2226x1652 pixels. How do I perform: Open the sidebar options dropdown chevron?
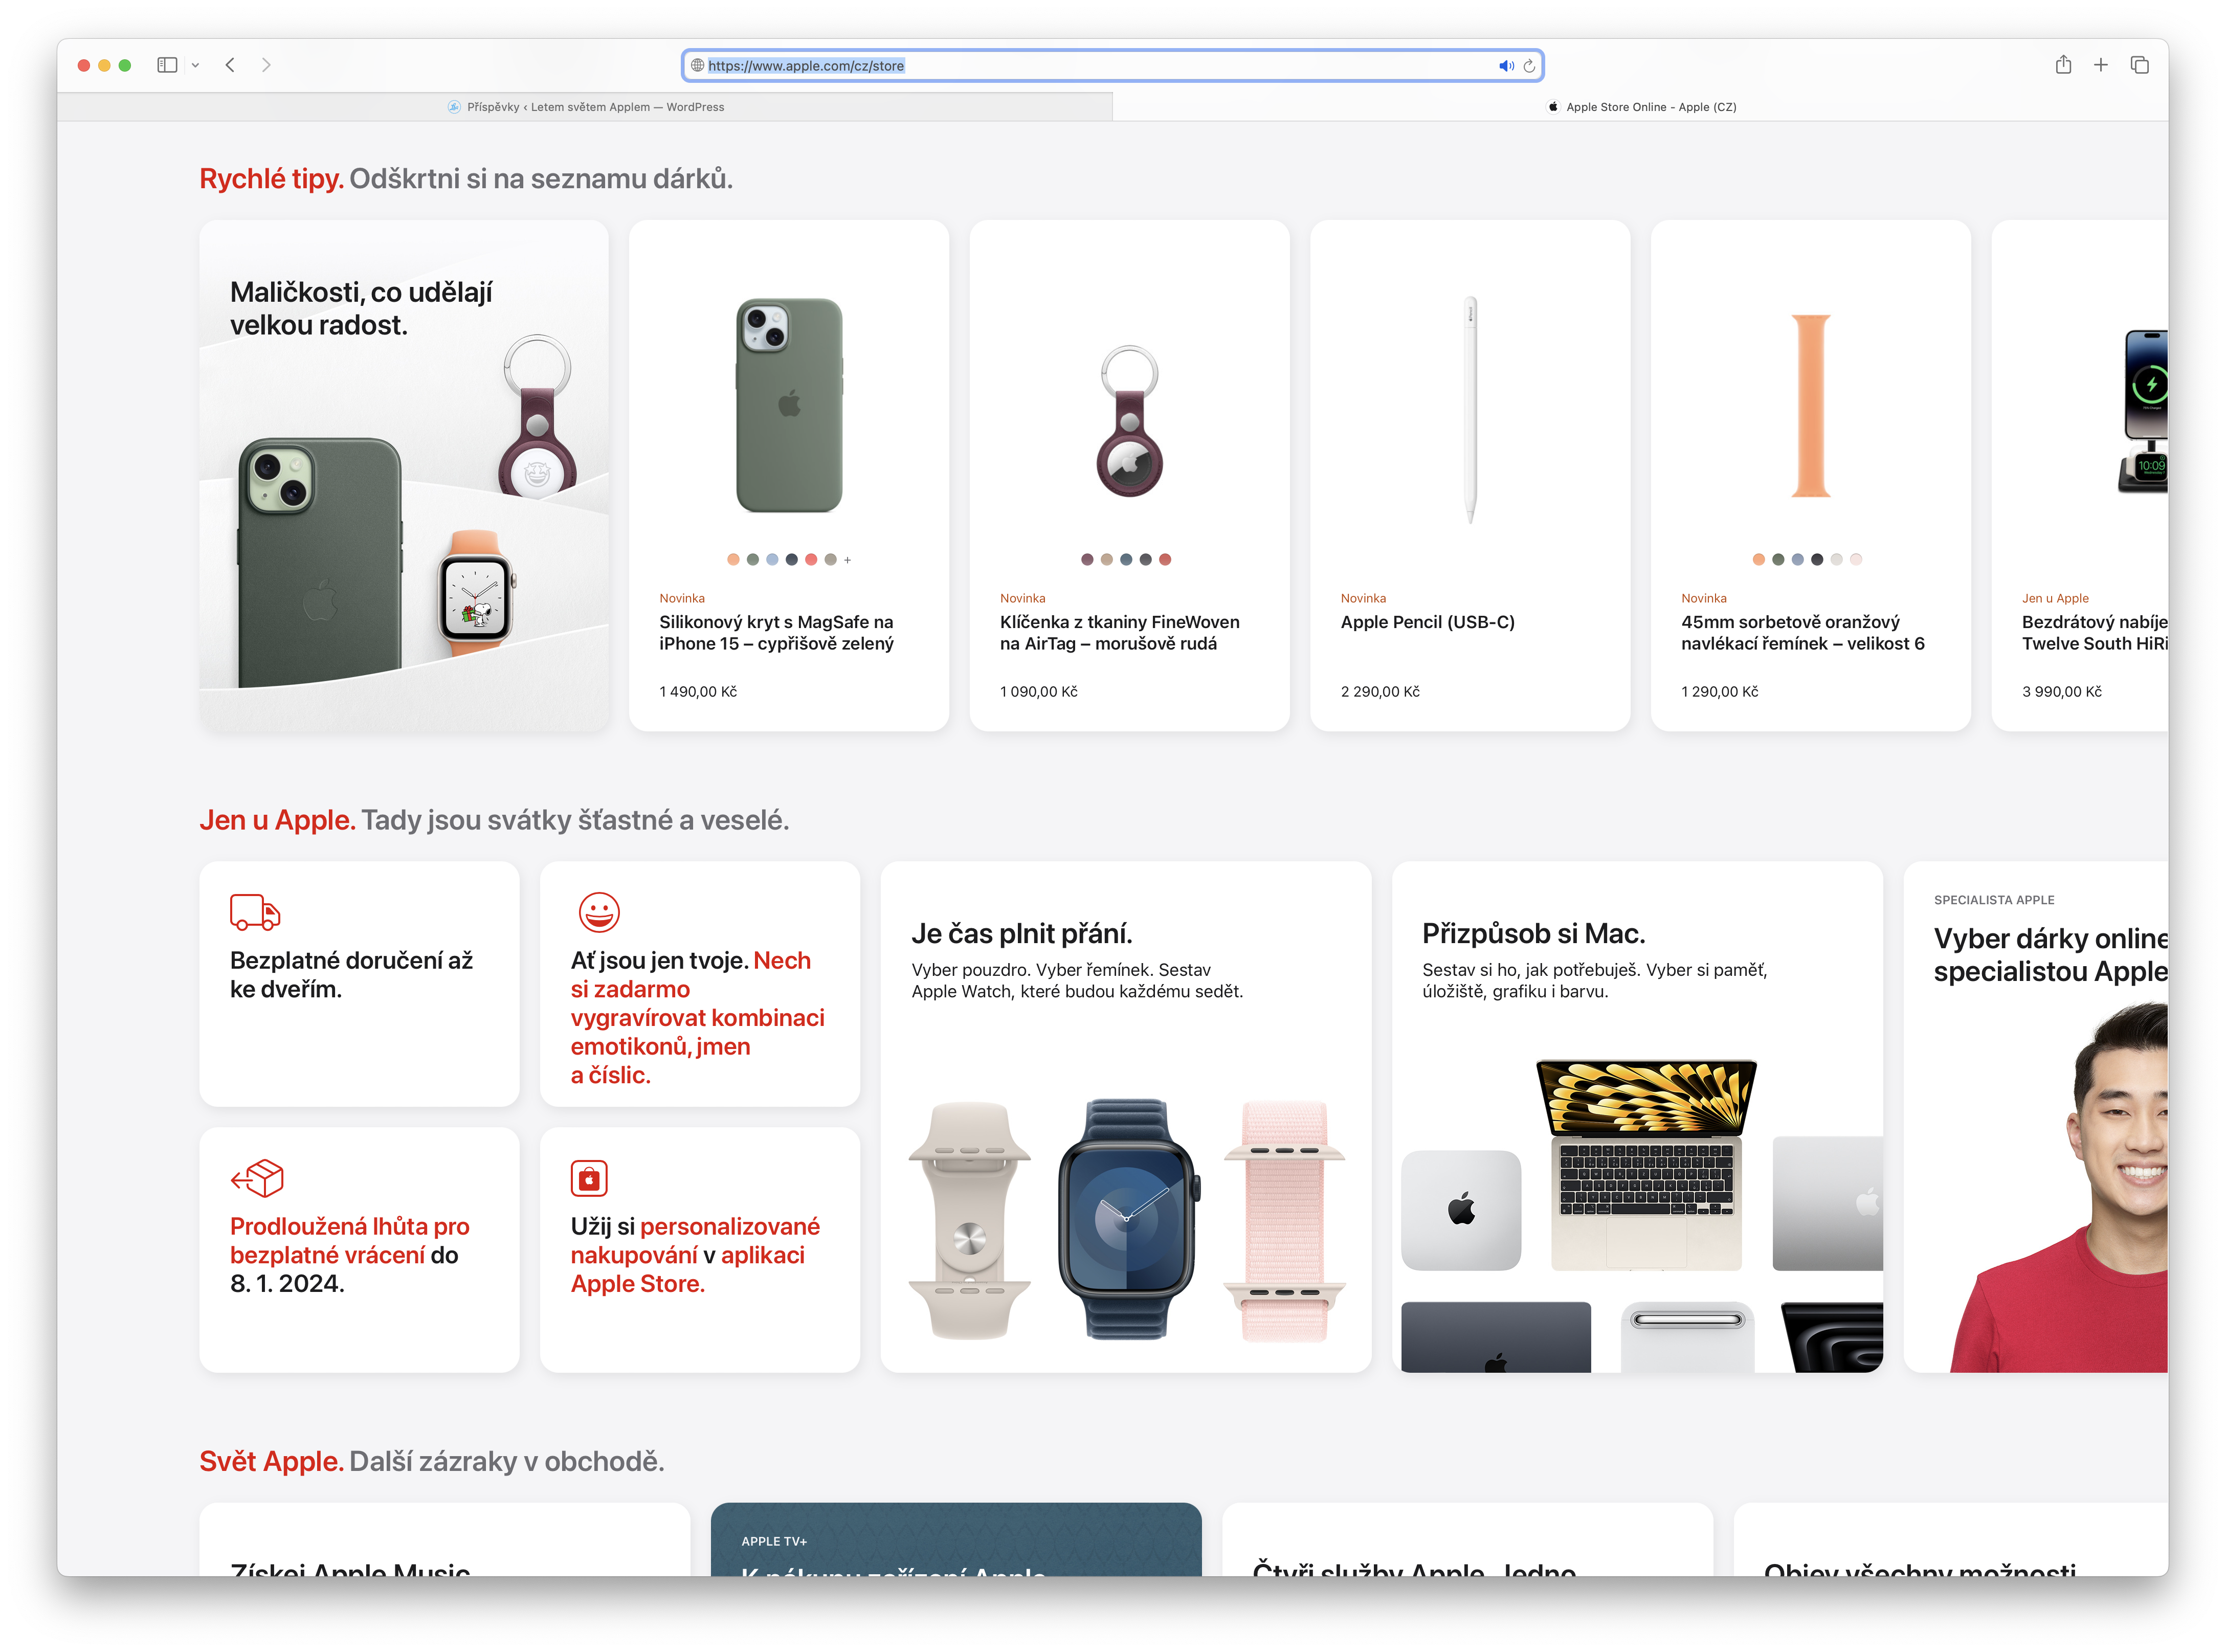point(196,65)
